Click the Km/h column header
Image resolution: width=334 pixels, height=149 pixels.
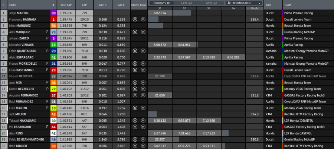pyautogui.click(x=255, y=8)
